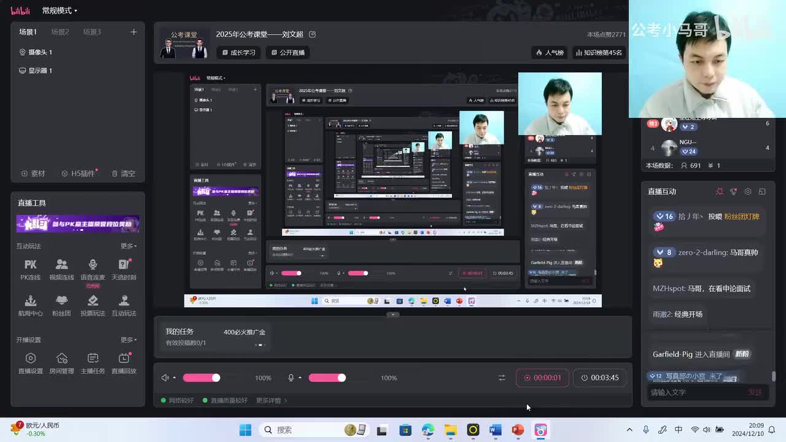Open the 天选时刻 lottery tool
Image resolution: width=786 pixels, height=442 pixels.
(x=124, y=269)
